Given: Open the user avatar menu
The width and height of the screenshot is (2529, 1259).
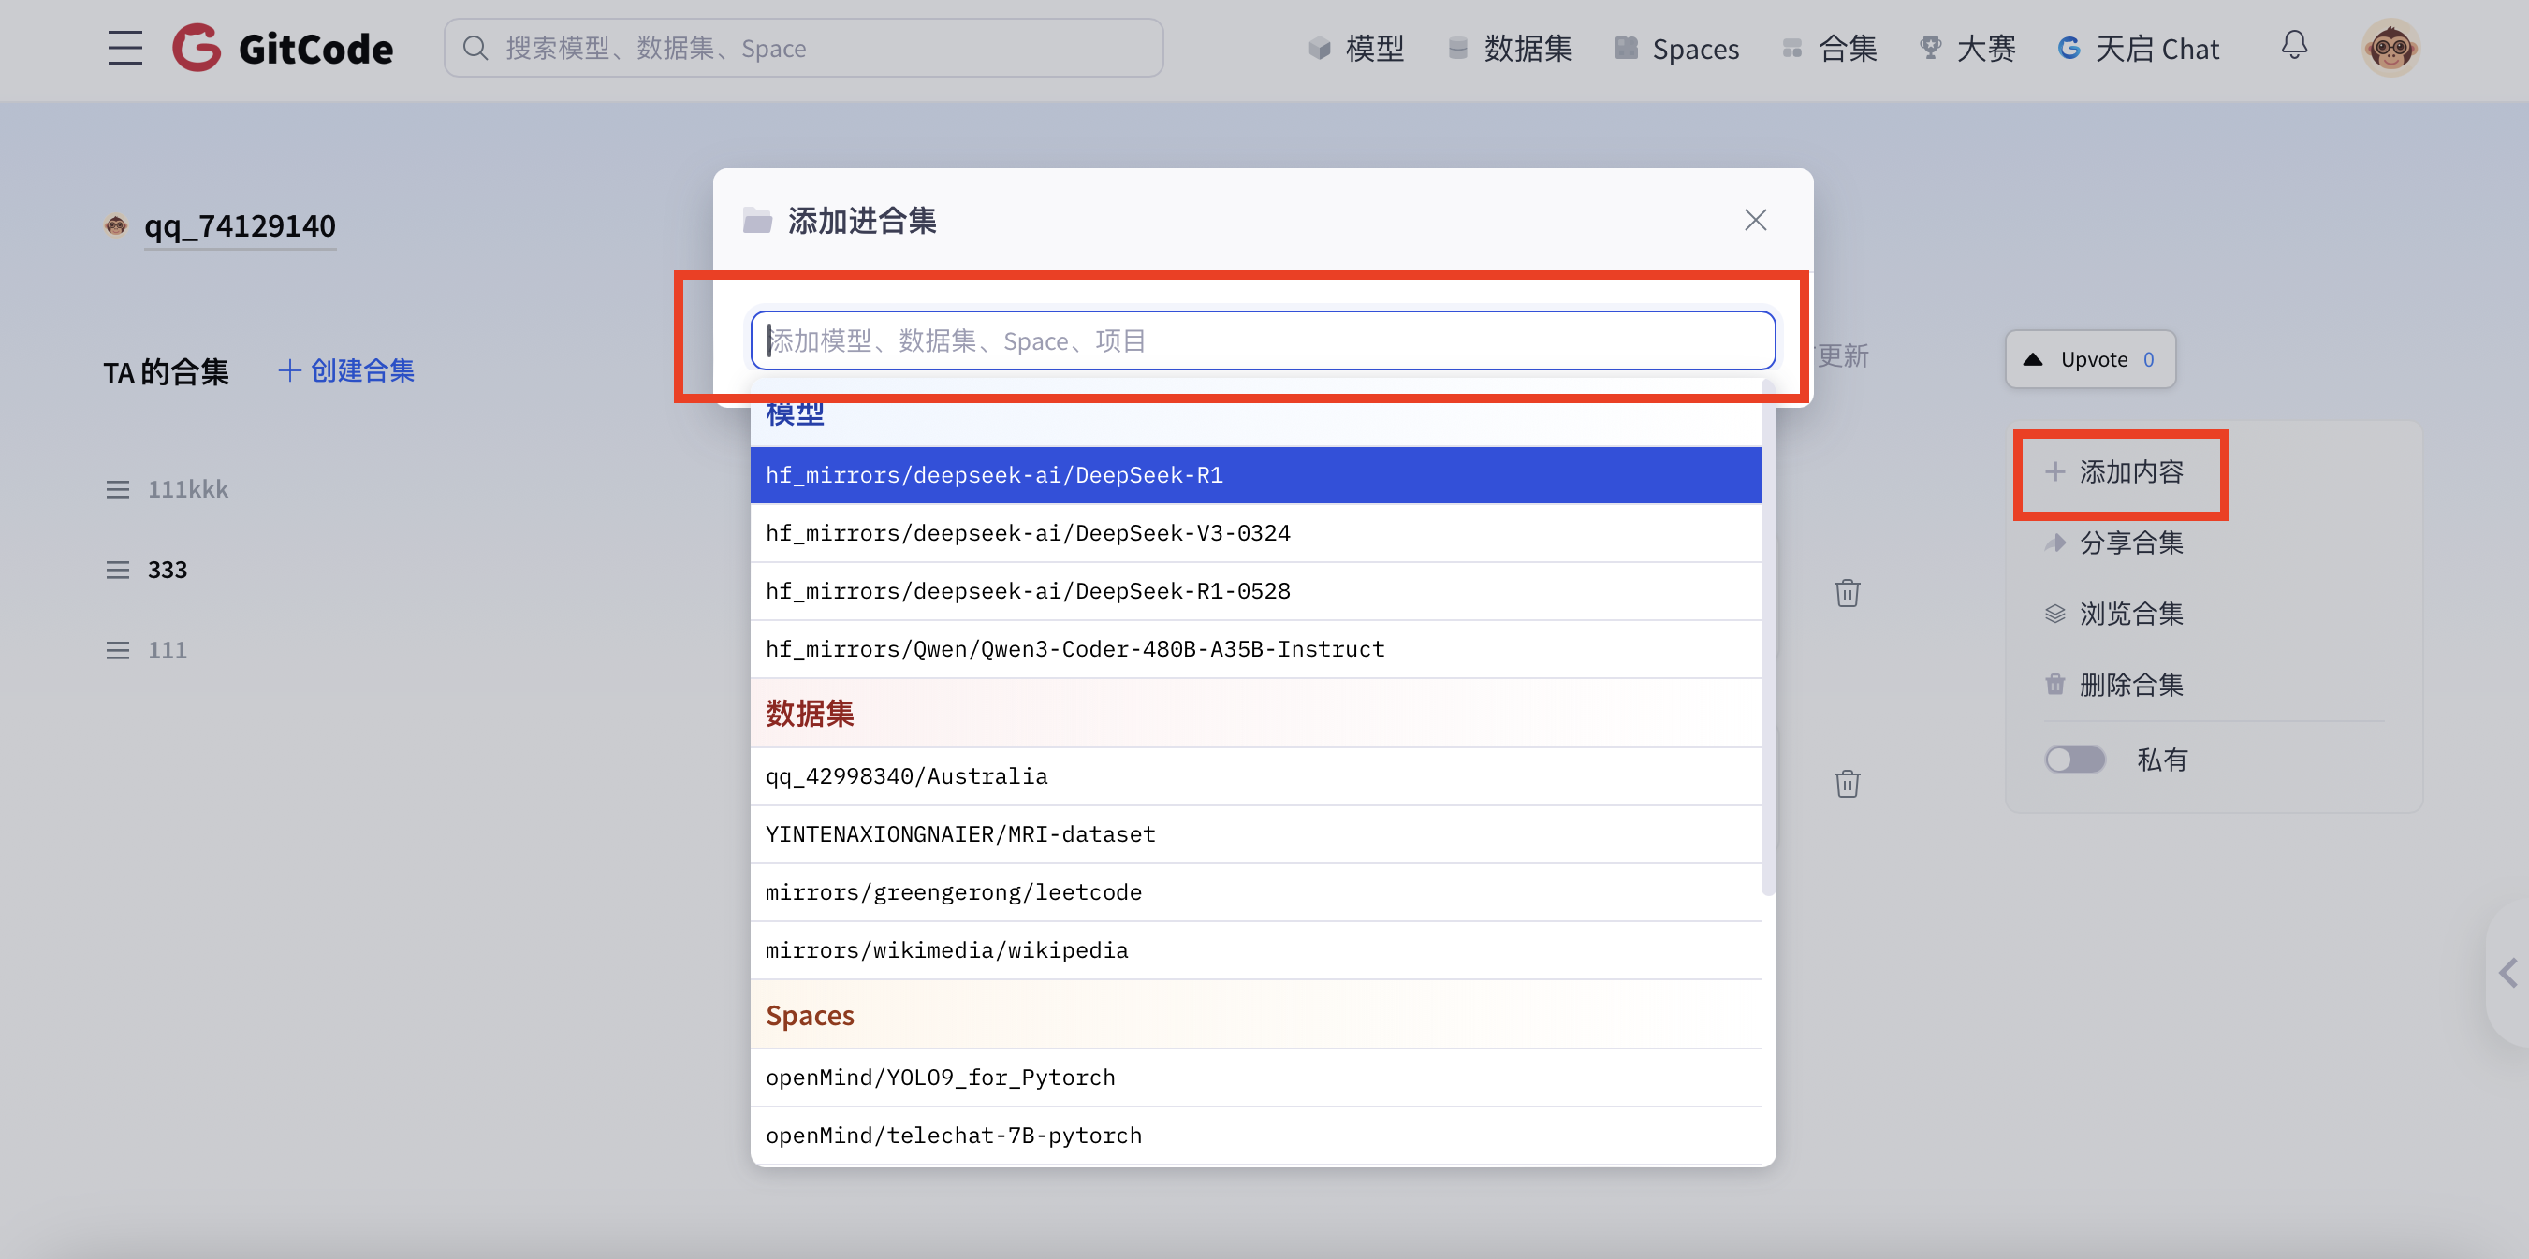Looking at the screenshot, I should [2390, 47].
